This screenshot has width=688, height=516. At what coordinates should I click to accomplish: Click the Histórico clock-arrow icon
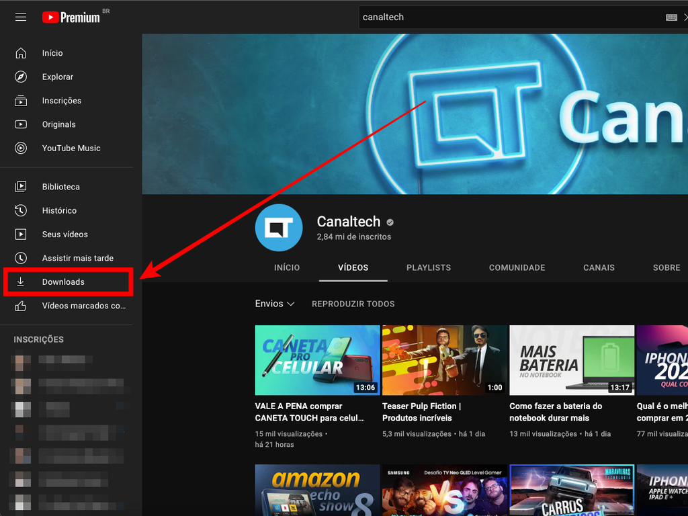click(x=21, y=210)
